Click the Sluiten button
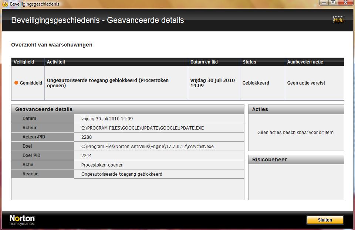The height and width of the screenshot is (230, 355). (325, 220)
